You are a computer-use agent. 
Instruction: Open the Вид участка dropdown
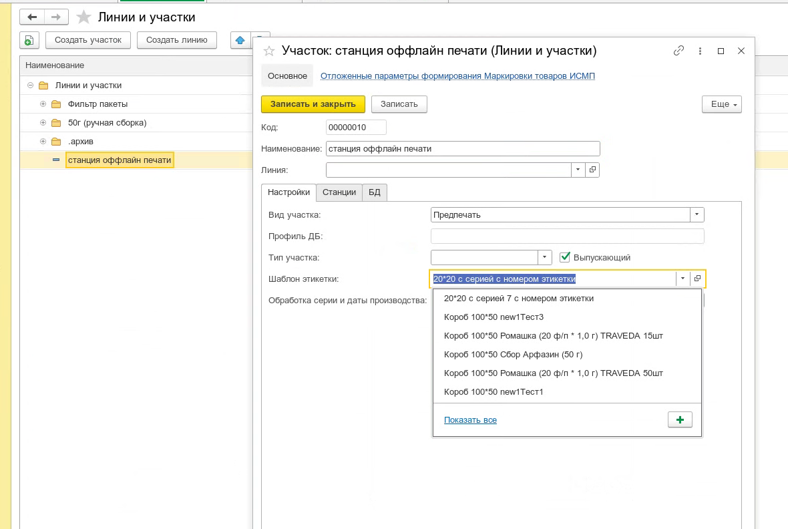(x=697, y=215)
